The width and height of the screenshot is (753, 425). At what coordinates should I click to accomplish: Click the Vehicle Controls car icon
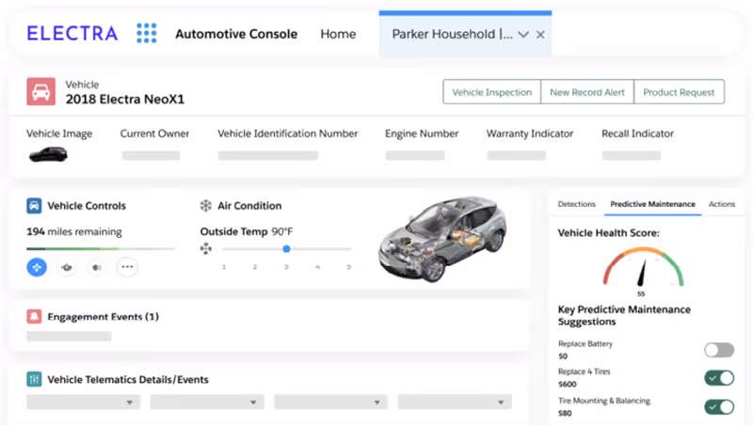pyautogui.click(x=34, y=206)
